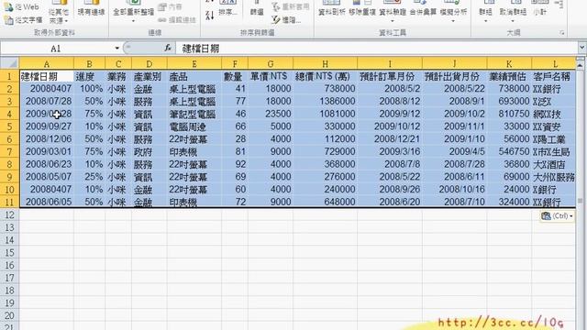Import data using 從文字檔
The width and height of the screenshot is (587, 330).
(23, 20)
